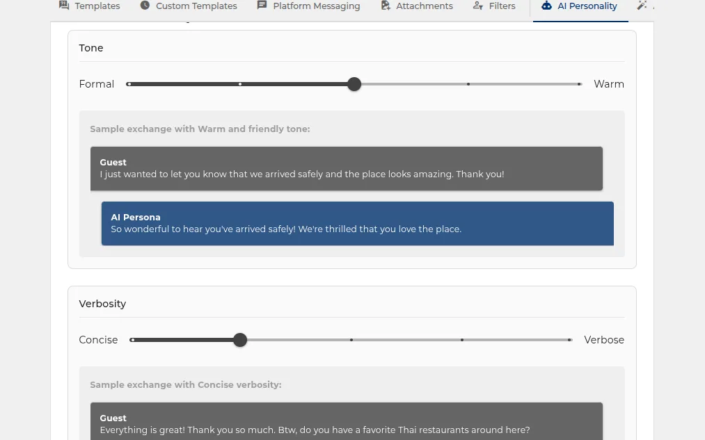Screen dimensions: 705x440
Task: Set Tone slider to the Formal end
Action: click(129, 84)
